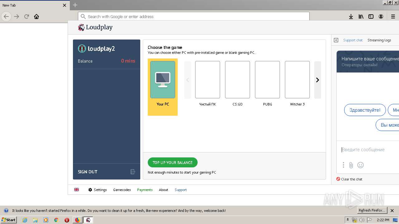
Task: Click the 2:22 PM clock
Action: 383,220
